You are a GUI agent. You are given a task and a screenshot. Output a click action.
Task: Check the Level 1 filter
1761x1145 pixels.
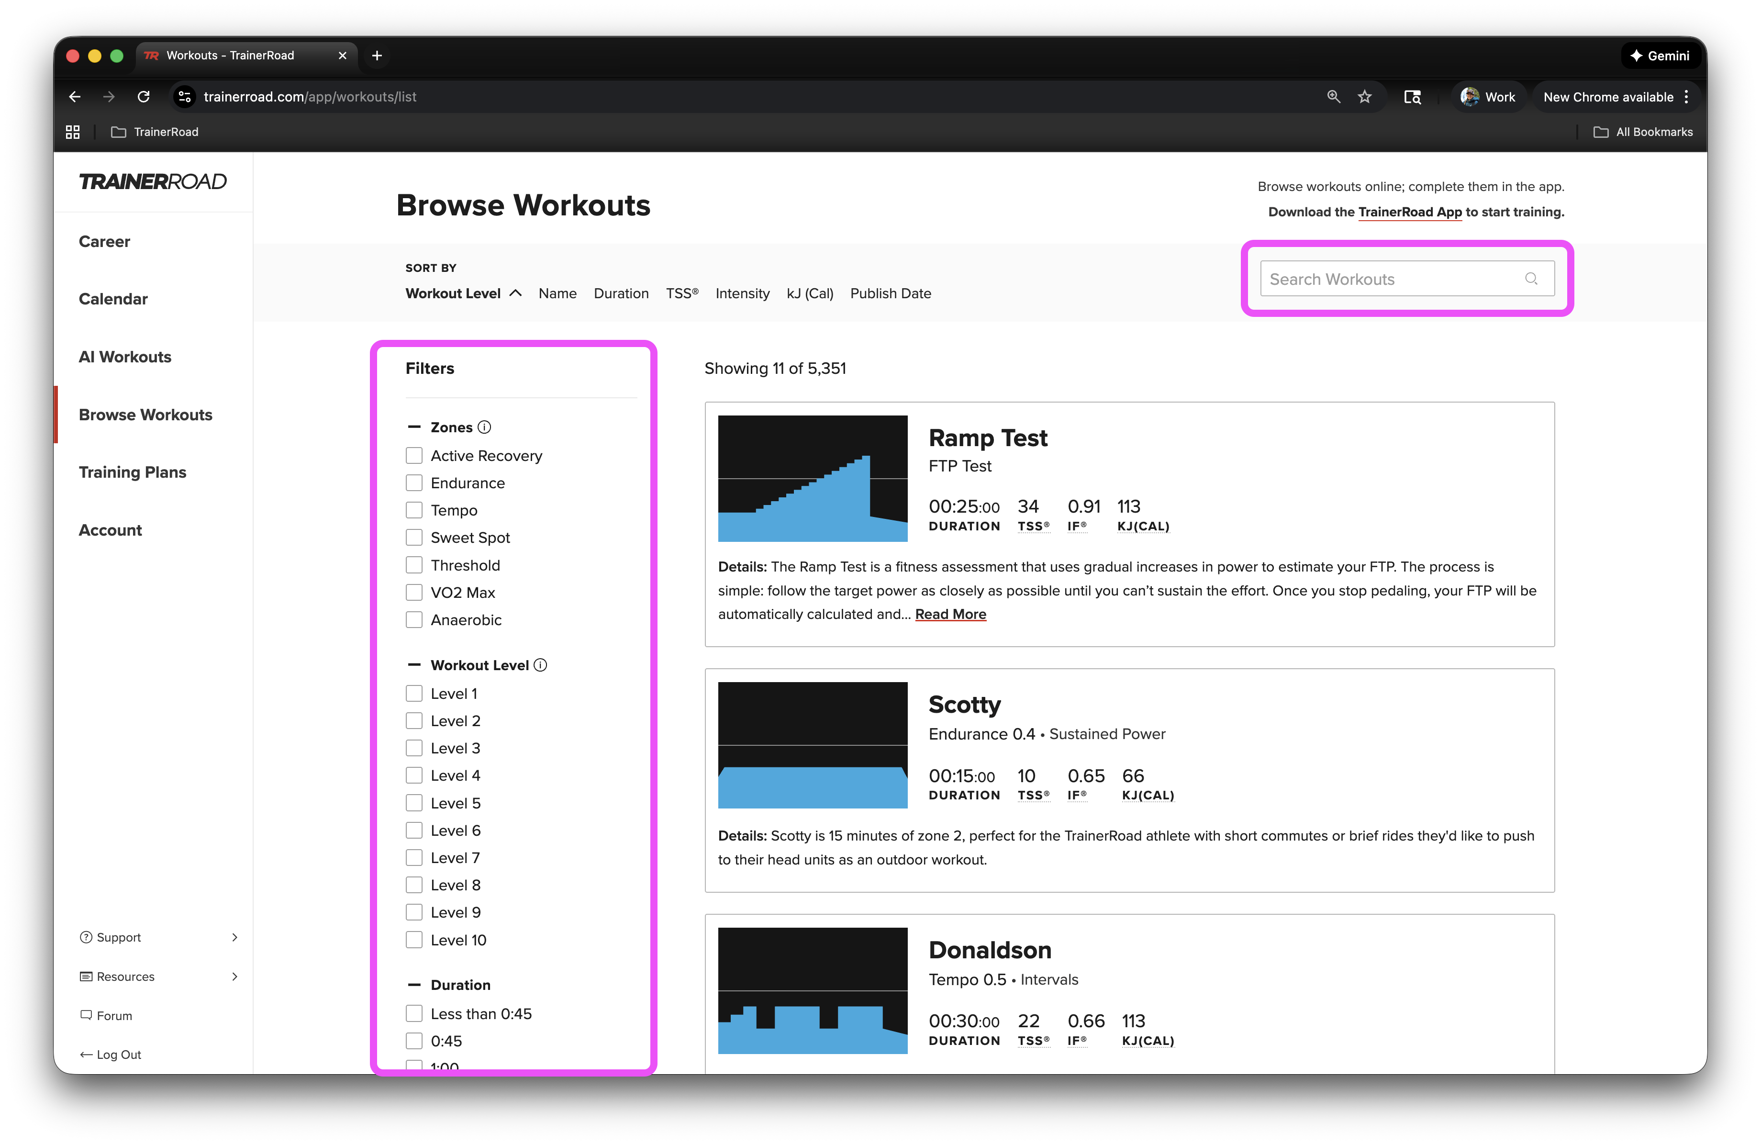pos(414,694)
